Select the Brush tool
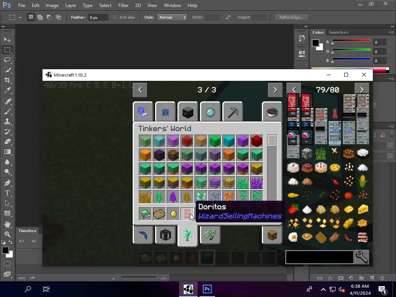 click(x=7, y=111)
